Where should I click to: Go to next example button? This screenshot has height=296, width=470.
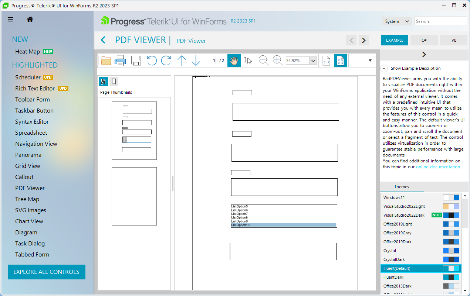364,40
